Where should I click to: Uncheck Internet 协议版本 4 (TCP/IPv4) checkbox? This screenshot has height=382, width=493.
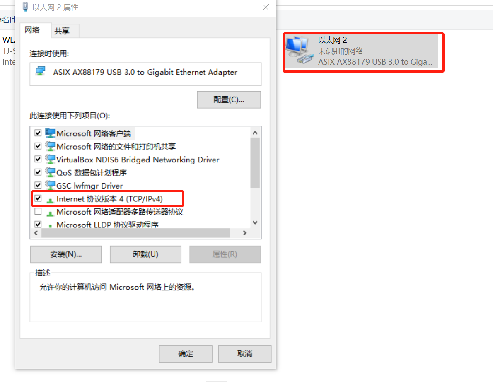(38, 198)
